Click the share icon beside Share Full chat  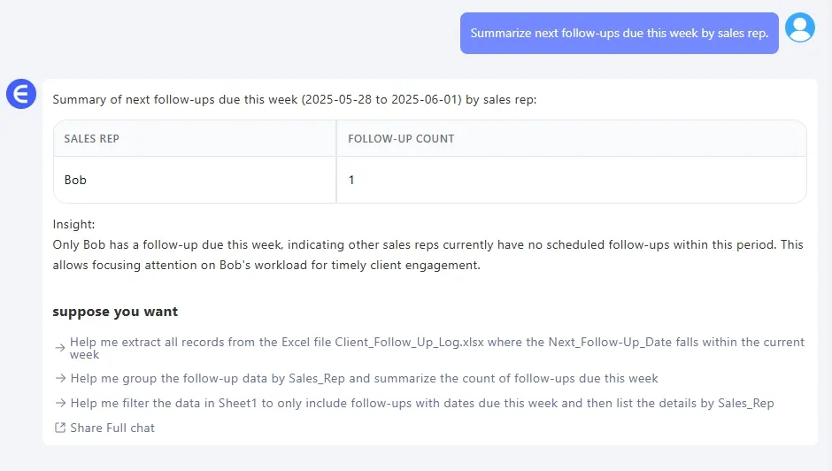60,429
